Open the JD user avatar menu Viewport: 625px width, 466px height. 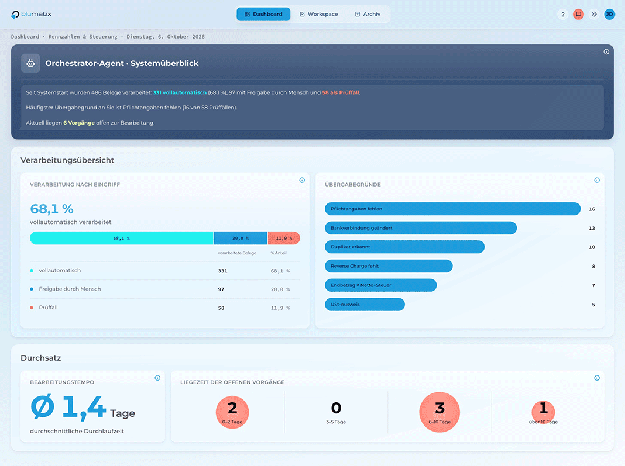pyautogui.click(x=609, y=15)
